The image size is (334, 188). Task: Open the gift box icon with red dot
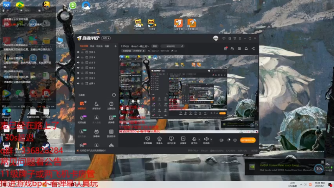(225, 48)
